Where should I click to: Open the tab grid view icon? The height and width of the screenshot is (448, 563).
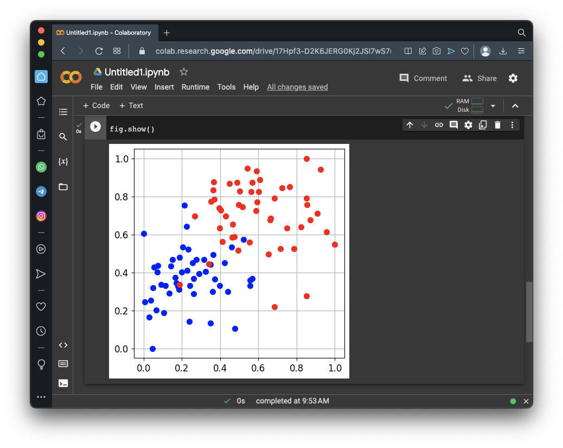pyautogui.click(x=117, y=51)
